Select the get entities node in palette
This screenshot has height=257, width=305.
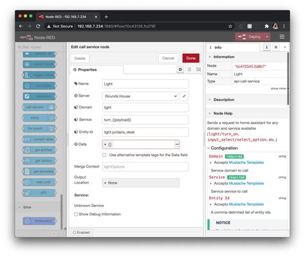point(39,150)
